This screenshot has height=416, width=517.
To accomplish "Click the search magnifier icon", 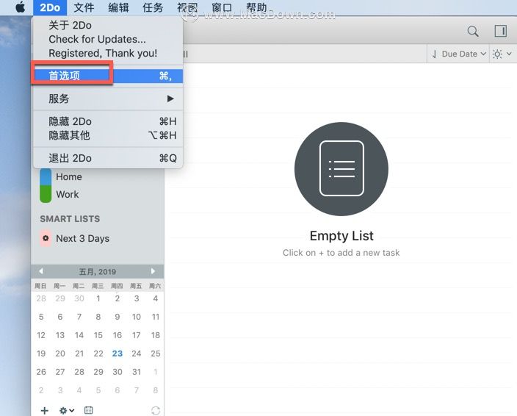I will click(473, 32).
